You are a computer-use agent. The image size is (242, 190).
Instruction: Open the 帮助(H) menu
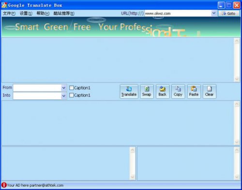click(43, 14)
